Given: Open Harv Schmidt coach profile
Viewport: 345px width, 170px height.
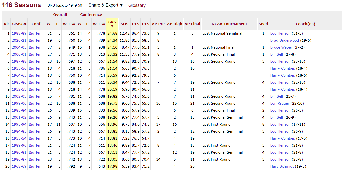Looking at the screenshot, I should point(282,166).
